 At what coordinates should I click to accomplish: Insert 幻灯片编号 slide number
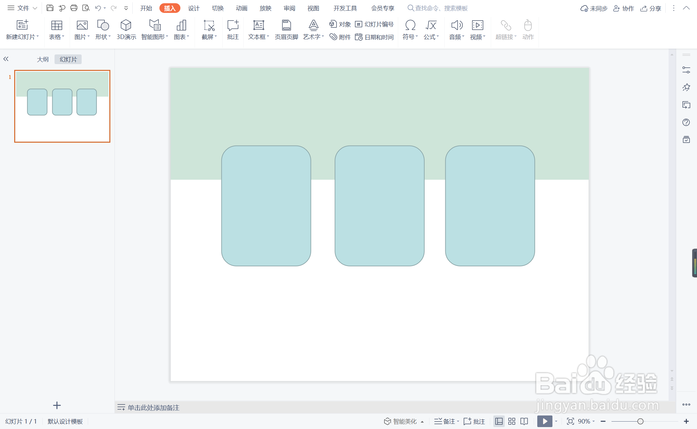(x=374, y=24)
